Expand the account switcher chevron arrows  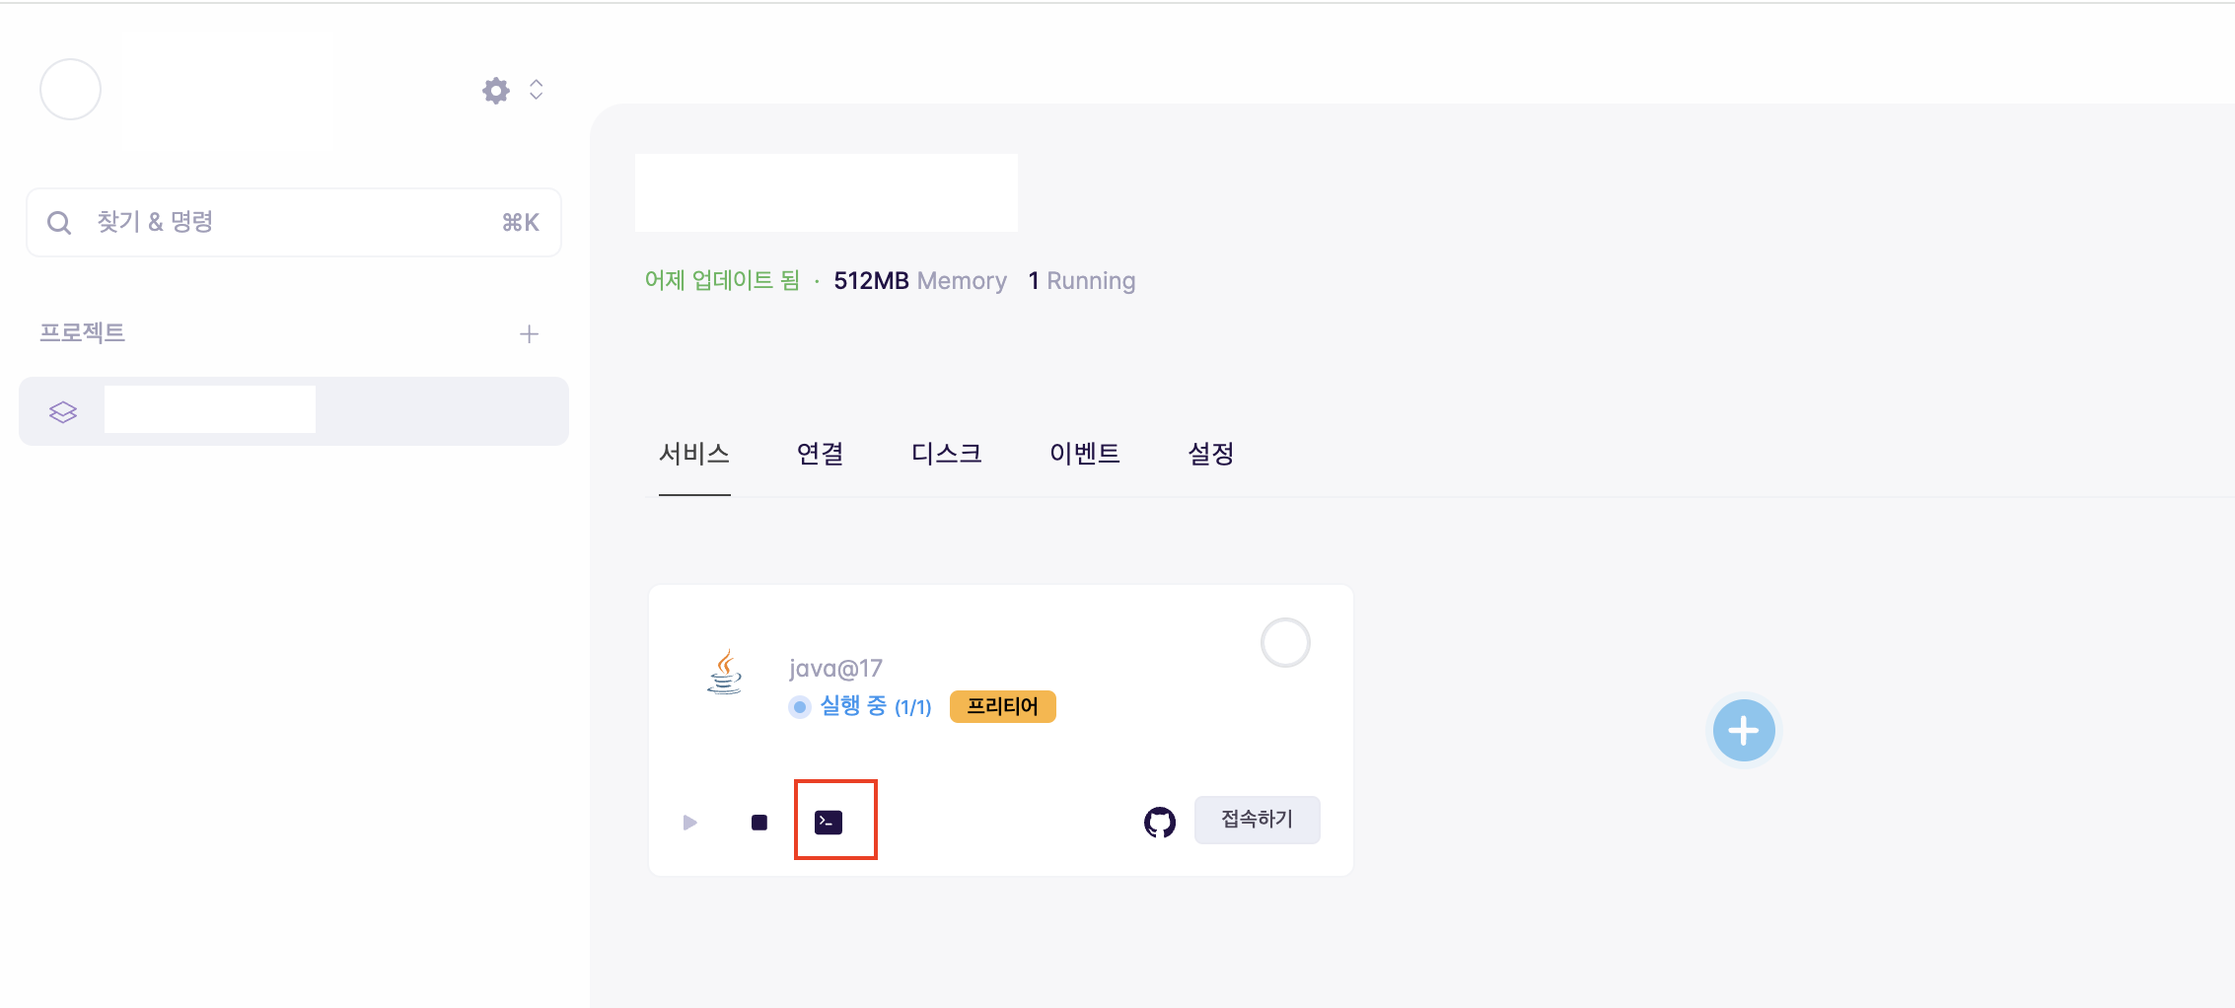pos(537,90)
